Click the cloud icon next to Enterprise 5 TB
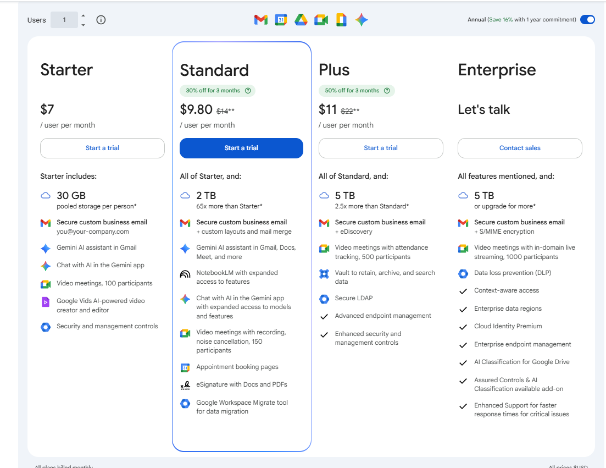 [x=463, y=195]
